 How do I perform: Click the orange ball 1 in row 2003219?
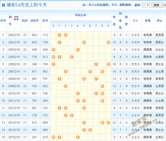pos(59,42)
